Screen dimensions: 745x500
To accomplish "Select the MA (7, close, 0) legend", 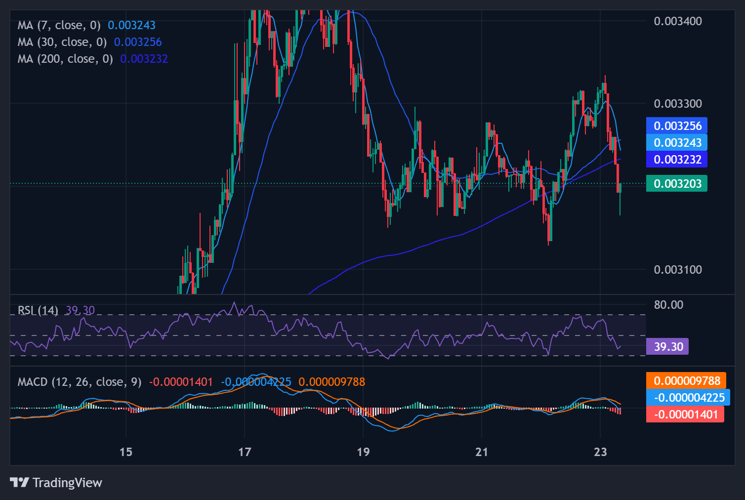I will coord(59,25).
